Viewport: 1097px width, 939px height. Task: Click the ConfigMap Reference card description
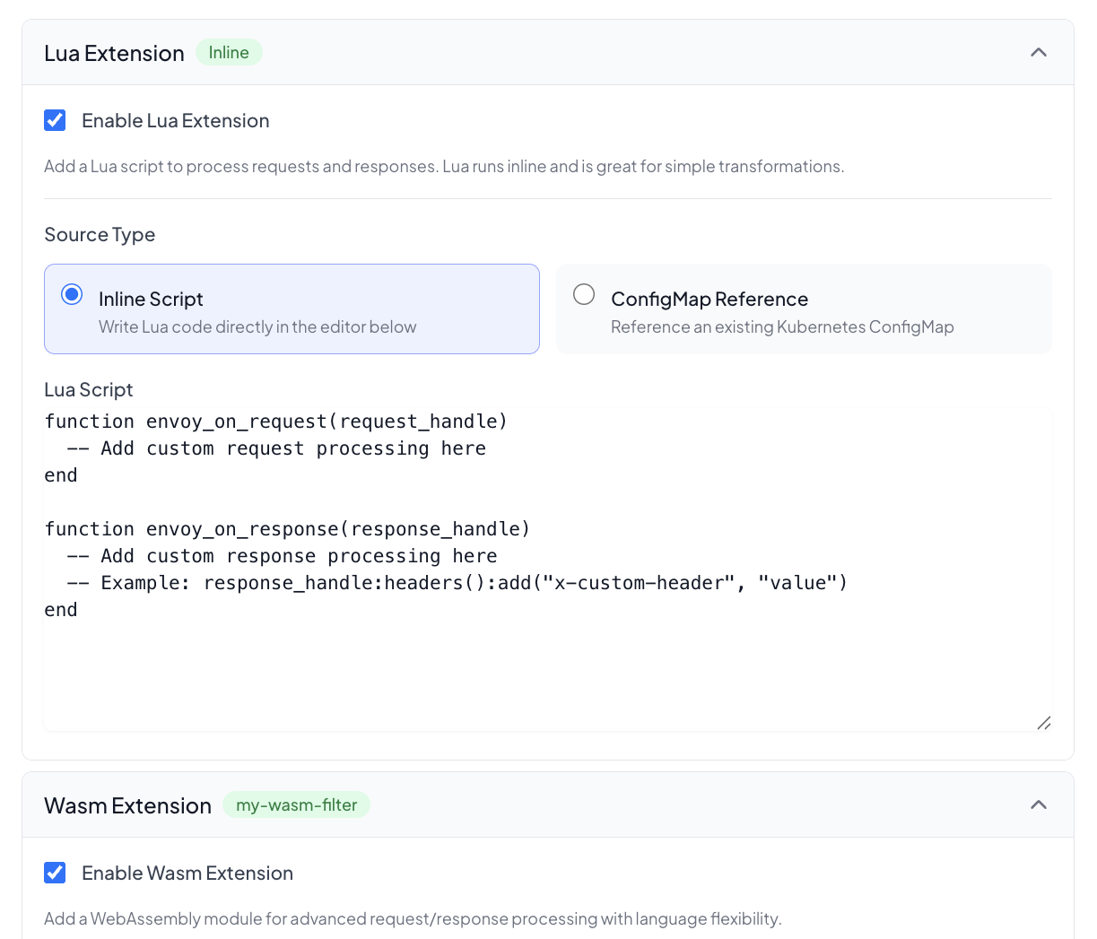(x=781, y=327)
